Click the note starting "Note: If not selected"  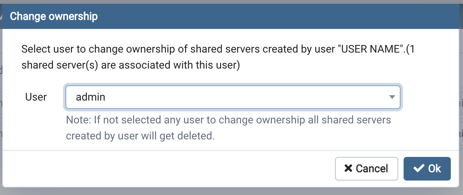228,120
